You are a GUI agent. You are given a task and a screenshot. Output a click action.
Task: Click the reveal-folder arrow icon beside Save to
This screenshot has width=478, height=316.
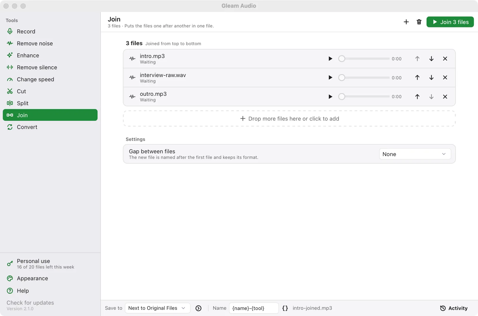tap(198, 308)
